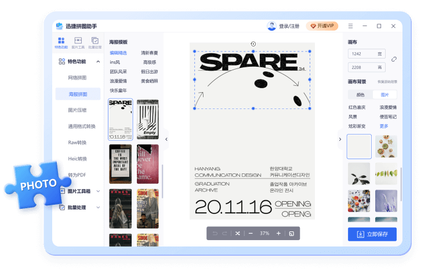Select 网格拼图 in the sidebar
This screenshot has width=439, height=272.
tap(77, 78)
